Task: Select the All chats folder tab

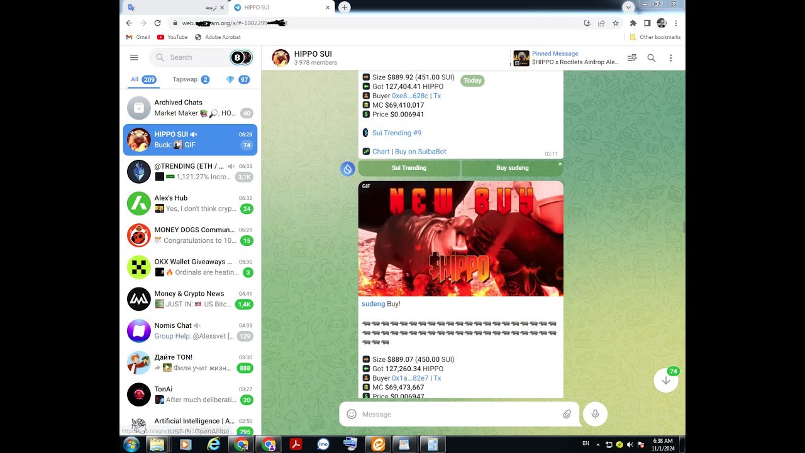Action: 143,80
